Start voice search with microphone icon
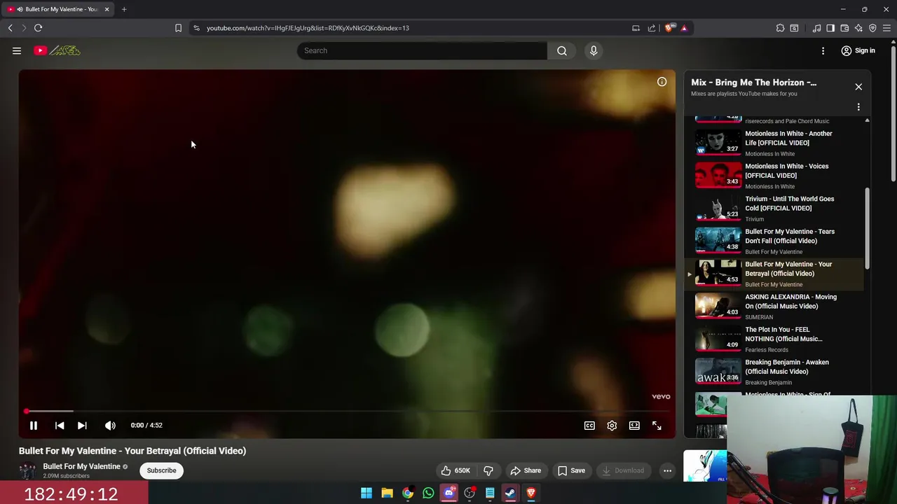The height and width of the screenshot is (504, 897). pyautogui.click(x=594, y=50)
